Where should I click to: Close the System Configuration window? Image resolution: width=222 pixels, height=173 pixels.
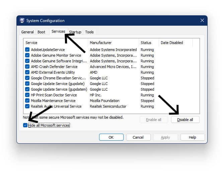tap(202, 20)
